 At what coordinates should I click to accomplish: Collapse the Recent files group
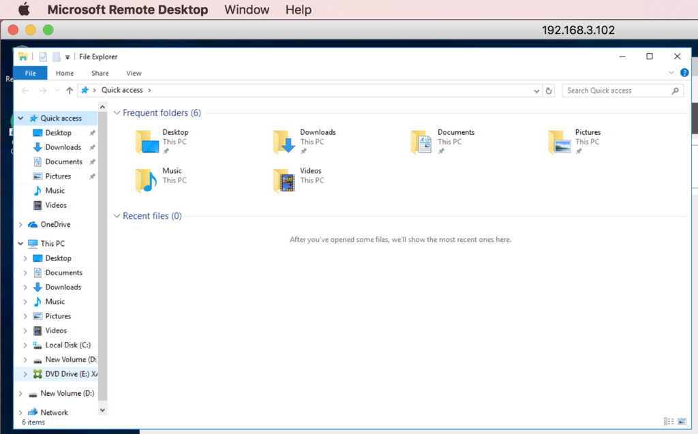[x=117, y=216]
